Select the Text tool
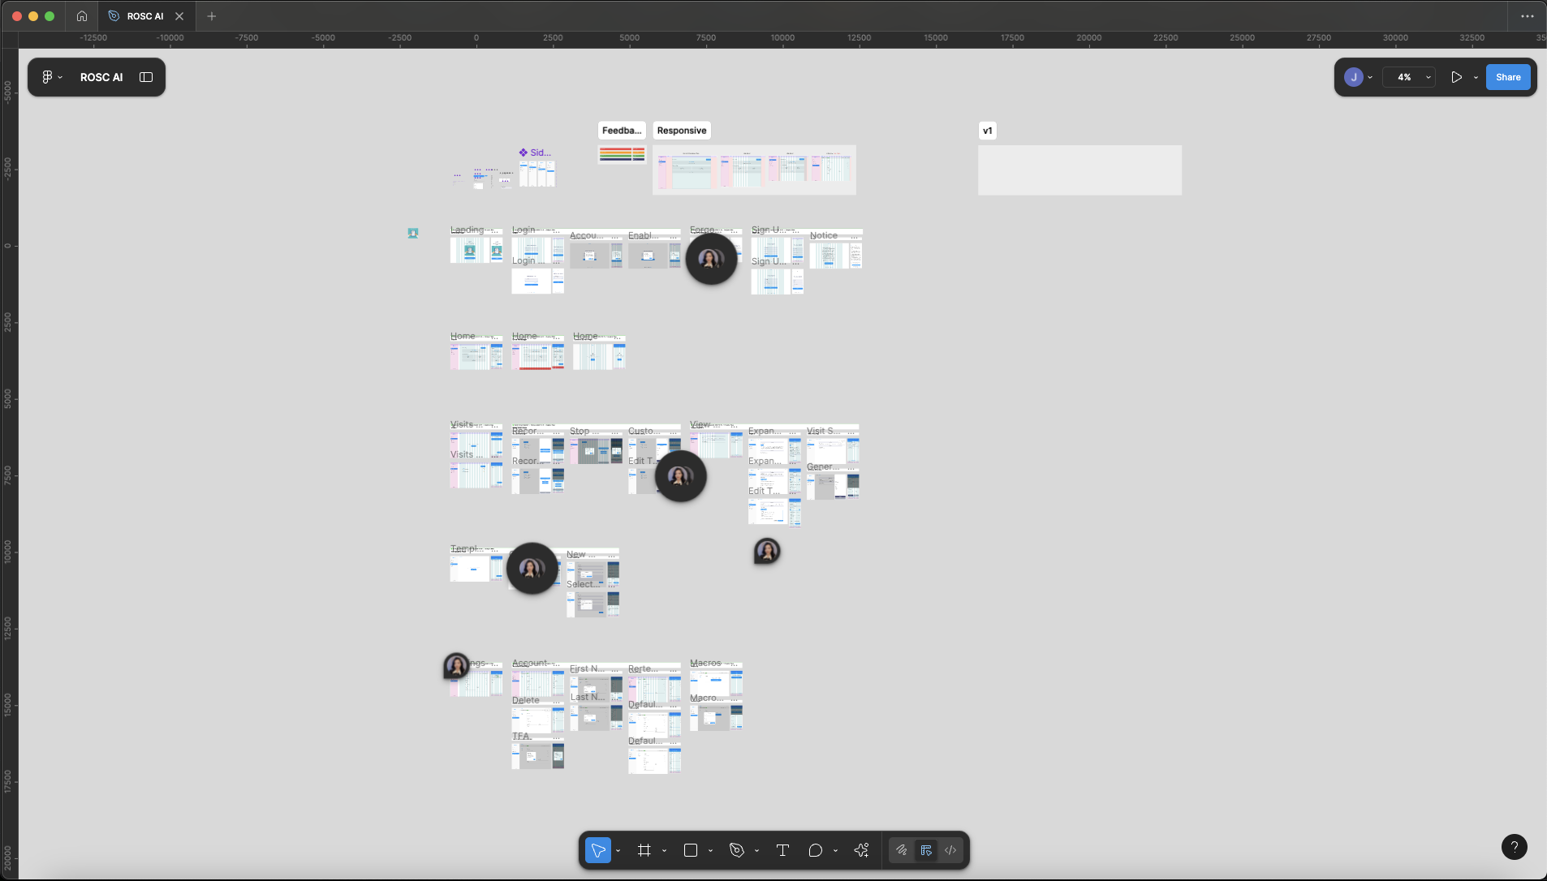This screenshot has width=1547, height=881. click(782, 850)
